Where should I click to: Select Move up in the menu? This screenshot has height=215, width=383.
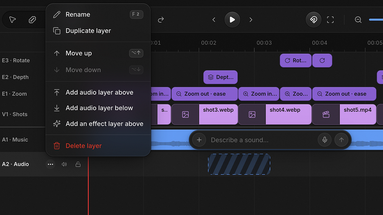[98, 53]
